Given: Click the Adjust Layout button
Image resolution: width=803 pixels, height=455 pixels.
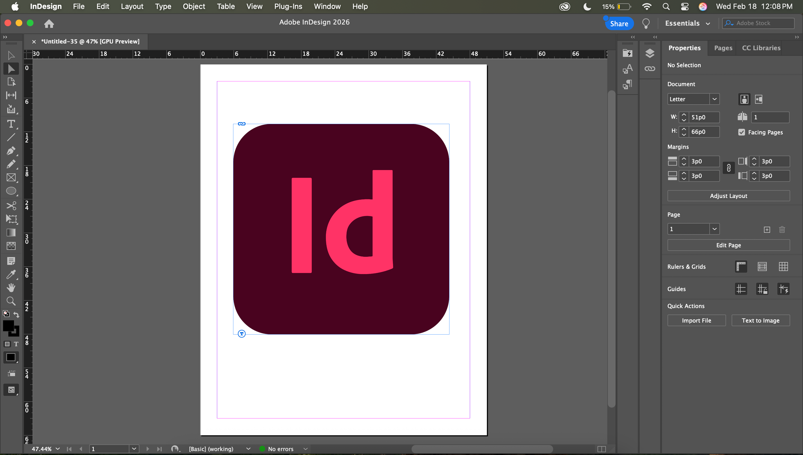Looking at the screenshot, I should point(728,196).
